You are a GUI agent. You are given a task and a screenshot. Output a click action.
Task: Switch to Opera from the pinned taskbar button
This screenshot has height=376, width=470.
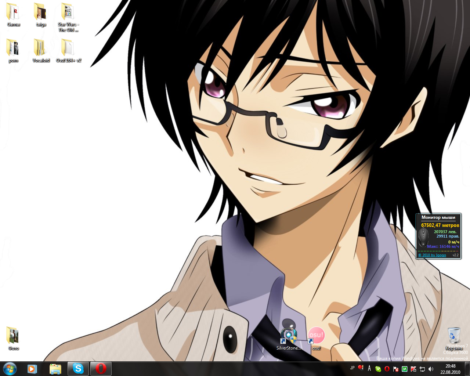point(101,369)
